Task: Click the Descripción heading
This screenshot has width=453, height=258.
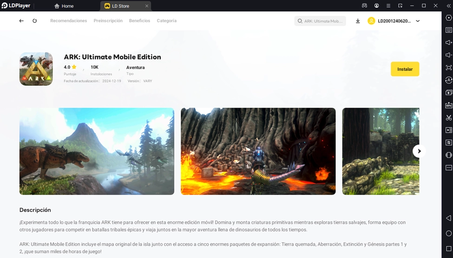Action: [35, 210]
